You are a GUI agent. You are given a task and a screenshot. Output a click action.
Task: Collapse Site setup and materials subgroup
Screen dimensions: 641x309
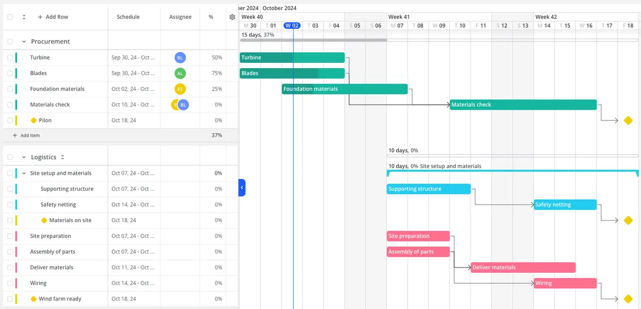(x=24, y=173)
